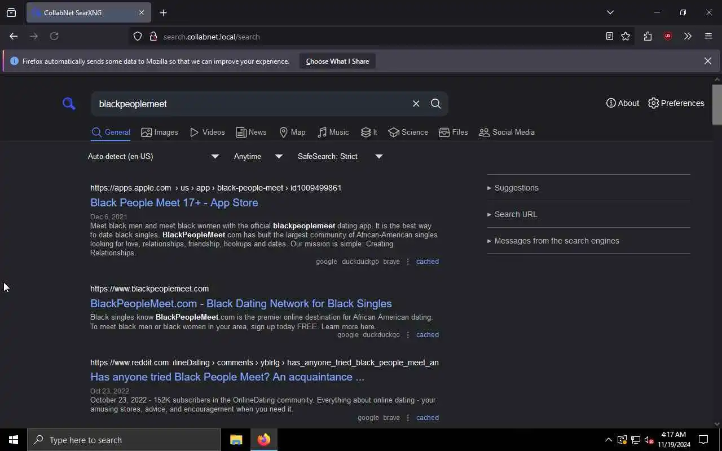The image size is (722, 451).
Task: Dismiss the Firefox data notification bar
Action: point(707,61)
